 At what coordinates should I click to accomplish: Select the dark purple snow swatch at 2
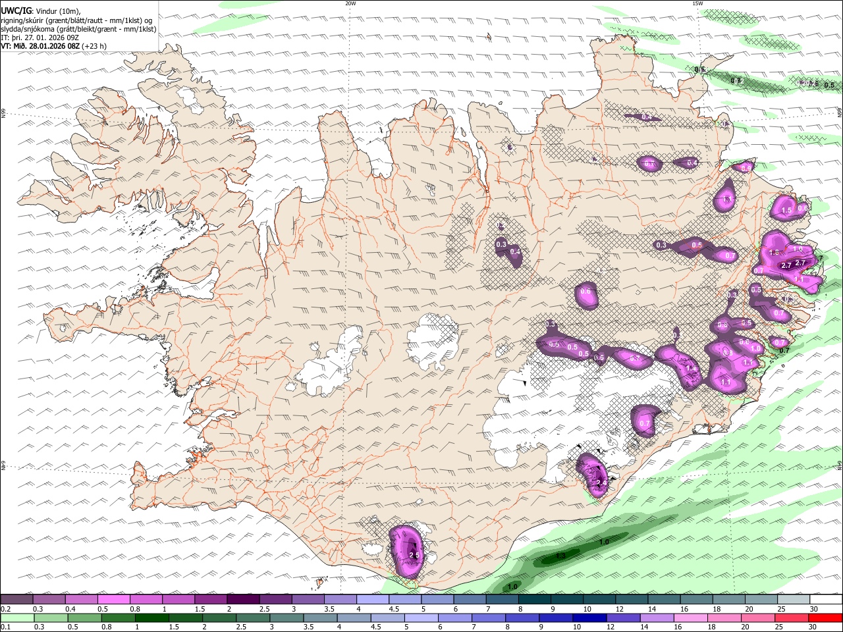tap(242, 599)
